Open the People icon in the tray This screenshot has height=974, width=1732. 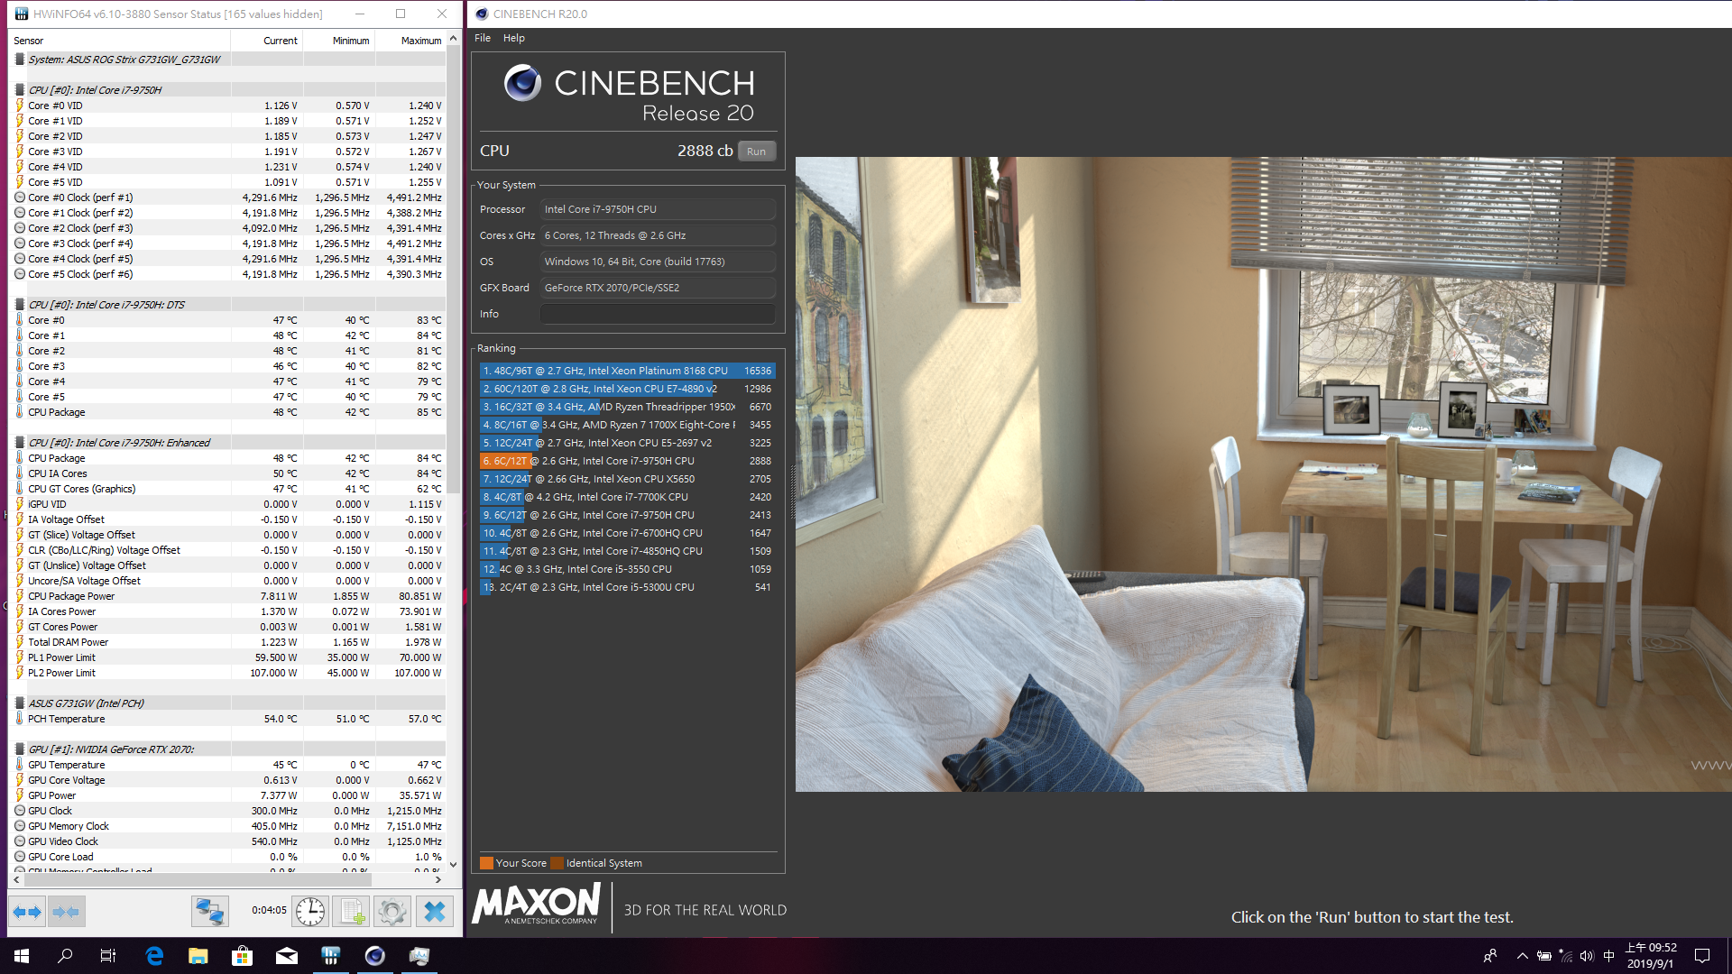pos(1490,956)
